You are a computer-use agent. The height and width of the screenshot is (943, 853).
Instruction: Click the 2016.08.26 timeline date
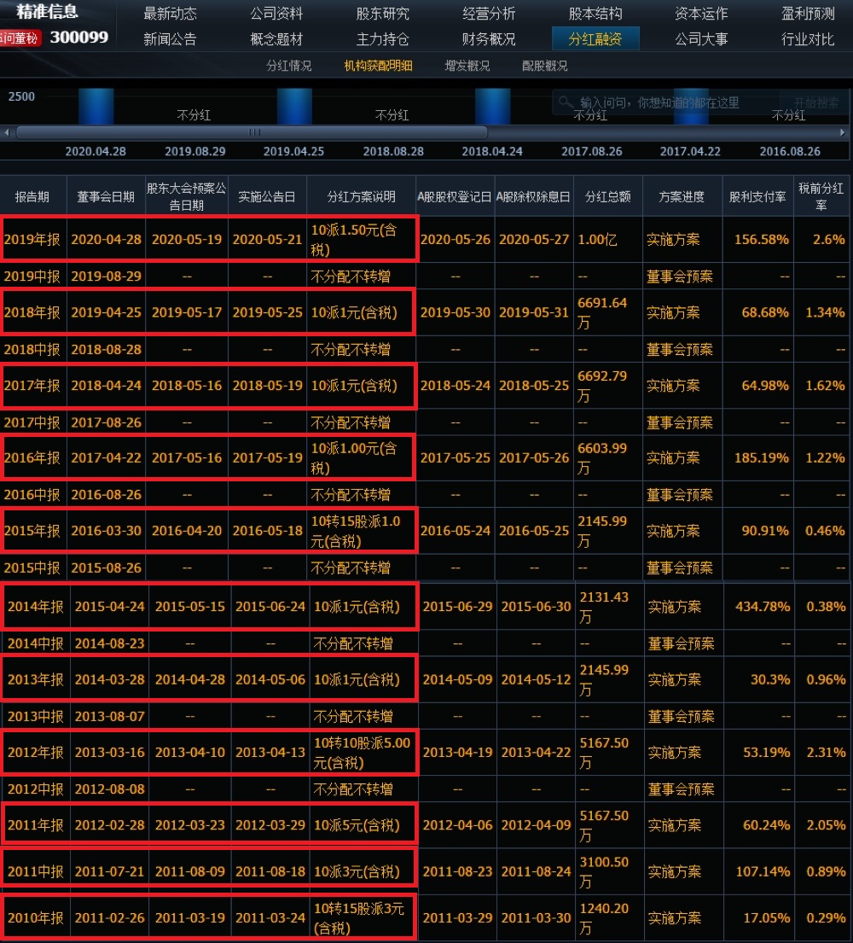tap(790, 151)
